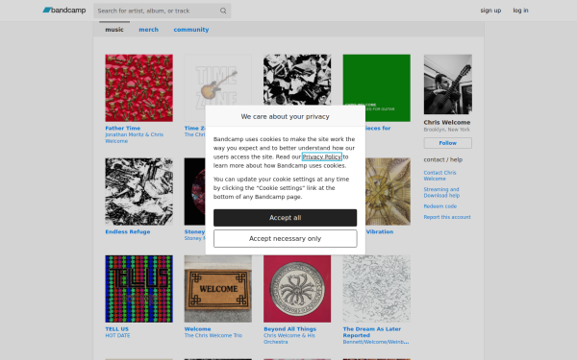Click the Welcome album title link
The height and width of the screenshot is (360, 577).
pyautogui.click(x=197, y=329)
